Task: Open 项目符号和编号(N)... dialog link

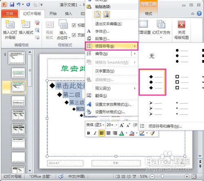Action: click(165, 126)
